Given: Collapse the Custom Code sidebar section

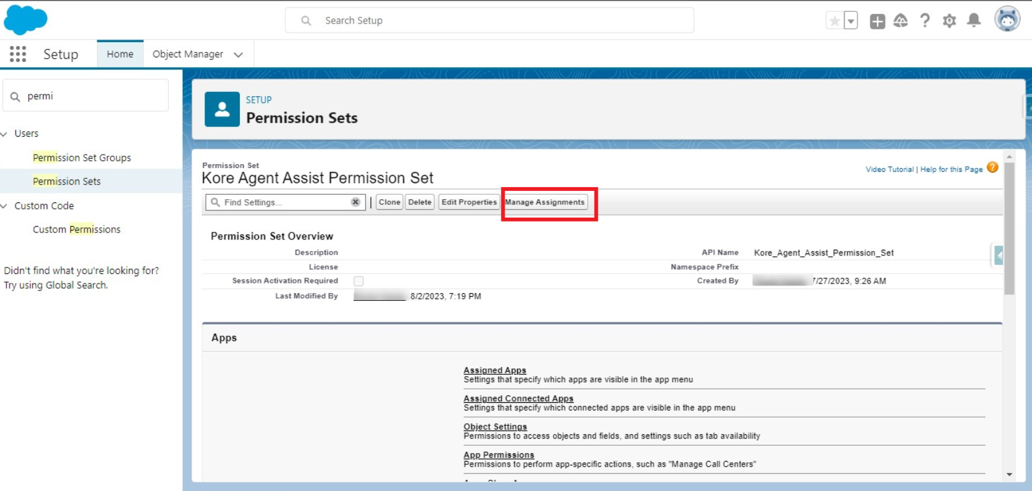Looking at the screenshot, I should tap(4, 206).
